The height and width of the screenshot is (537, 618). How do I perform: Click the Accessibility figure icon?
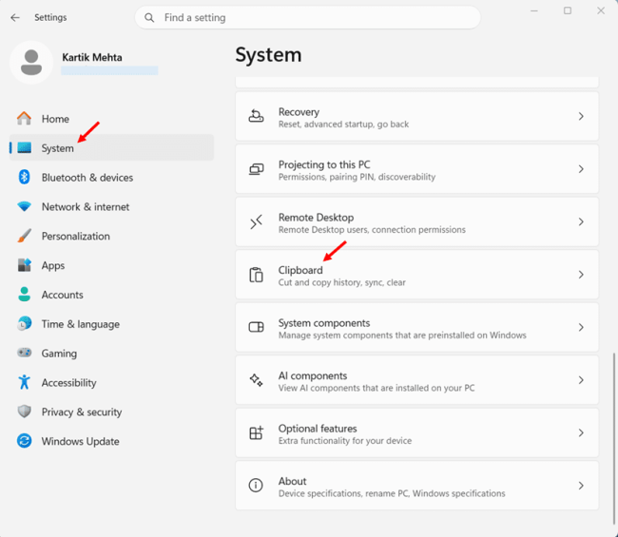[x=25, y=382]
